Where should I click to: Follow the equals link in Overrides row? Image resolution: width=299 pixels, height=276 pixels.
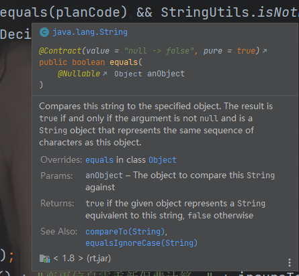point(99,160)
